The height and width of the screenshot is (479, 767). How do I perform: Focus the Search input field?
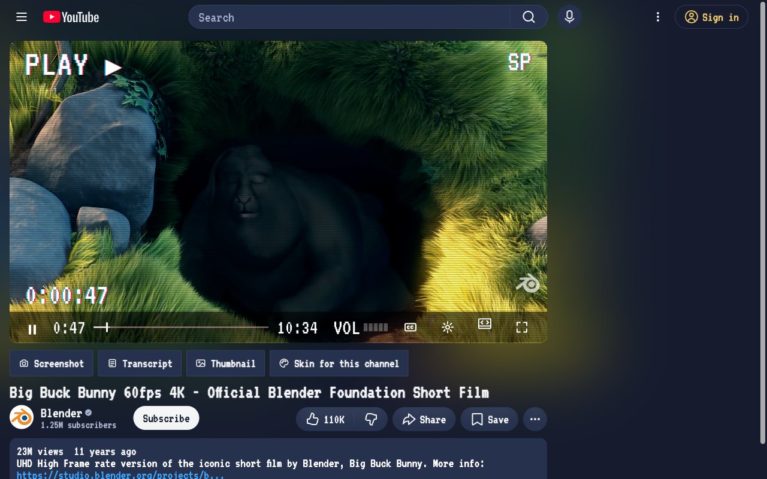coord(349,17)
